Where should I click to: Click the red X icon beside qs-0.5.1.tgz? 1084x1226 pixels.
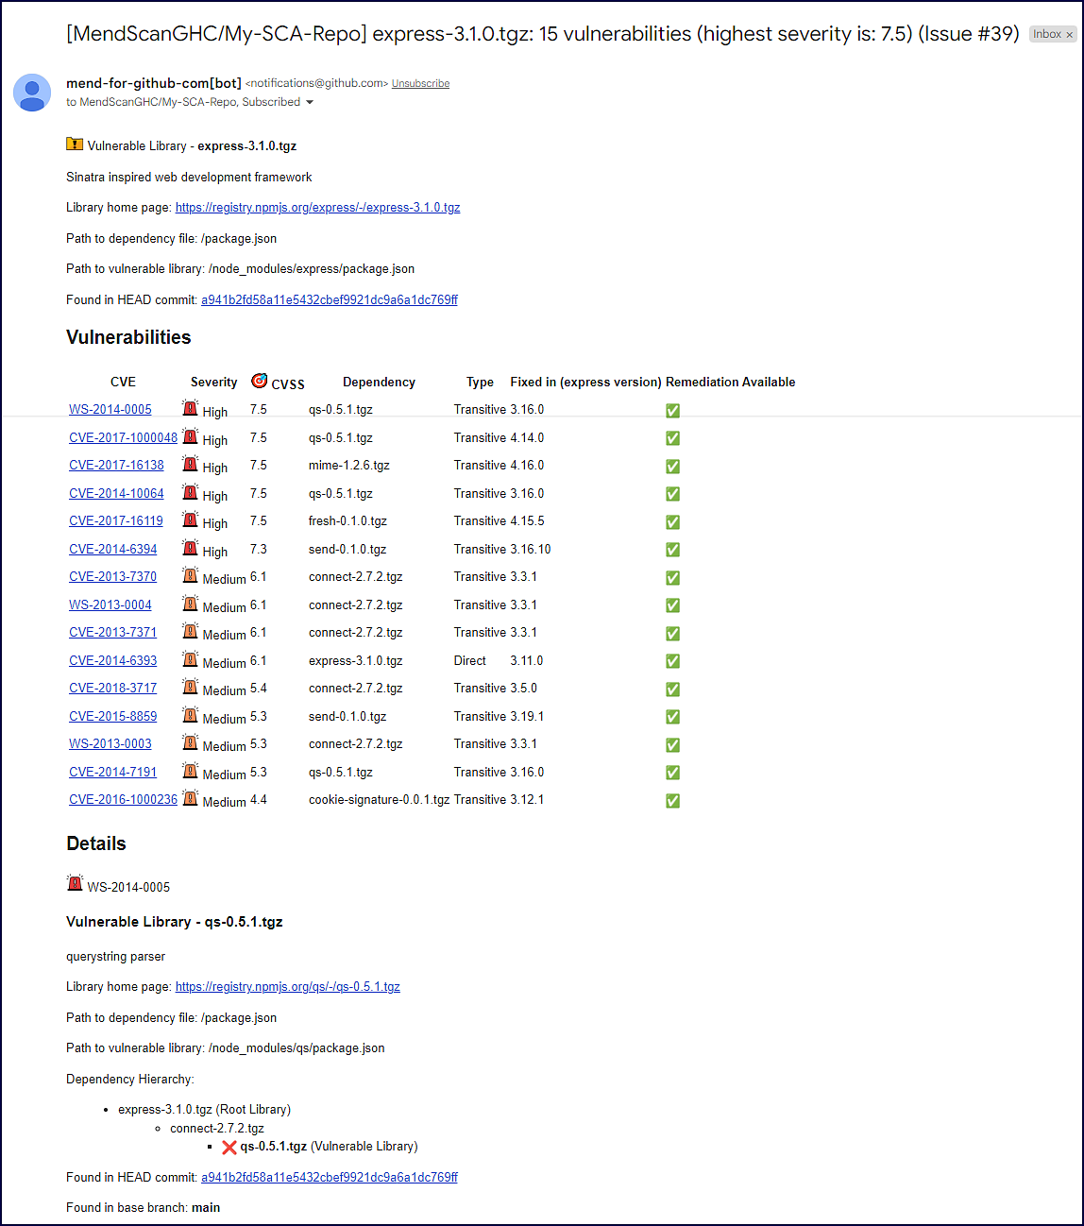click(229, 1147)
